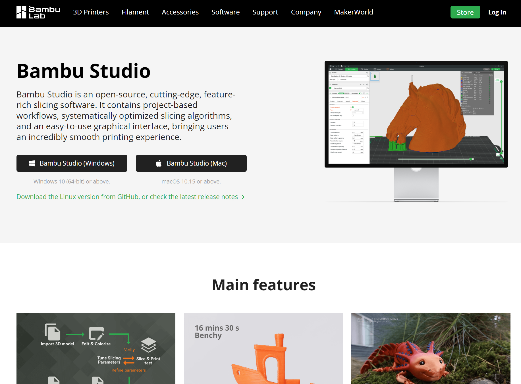Click 'Windows 10 (64-bit) or above.' text
Viewport: 521px width, 384px height.
pyautogui.click(x=72, y=181)
